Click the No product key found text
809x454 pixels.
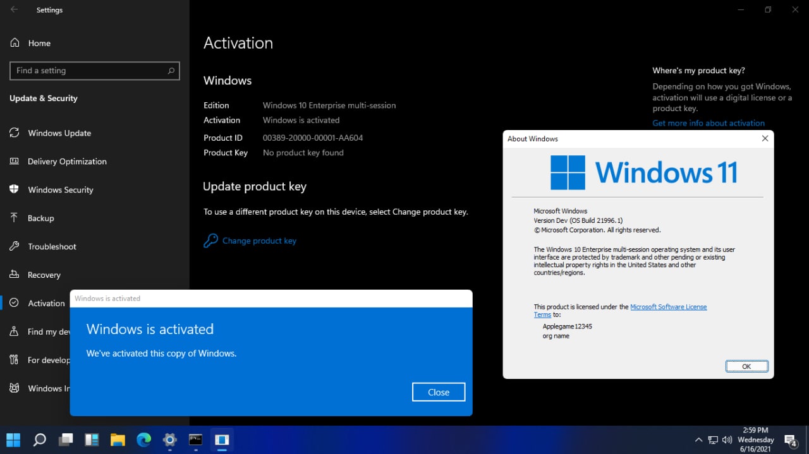303,153
